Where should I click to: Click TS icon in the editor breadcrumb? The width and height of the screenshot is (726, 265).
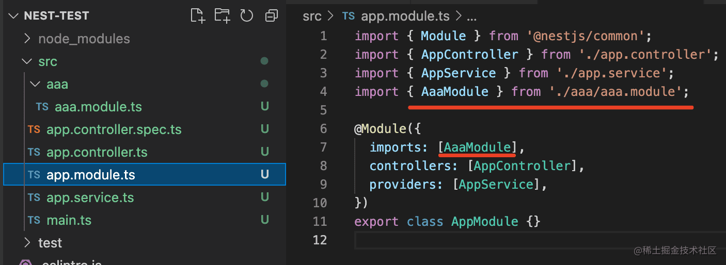click(x=349, y=16)
